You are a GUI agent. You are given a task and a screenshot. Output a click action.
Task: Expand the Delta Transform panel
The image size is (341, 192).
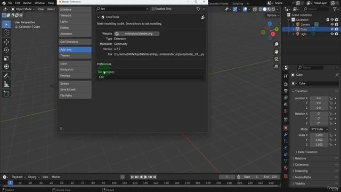click(x=307, y=152)
